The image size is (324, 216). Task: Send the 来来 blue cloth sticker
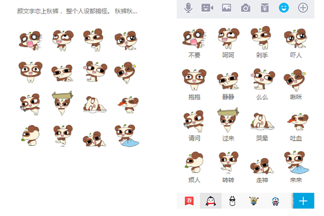coord(296,162)
